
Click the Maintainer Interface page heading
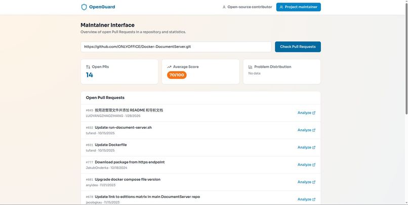tap(107, 25)
